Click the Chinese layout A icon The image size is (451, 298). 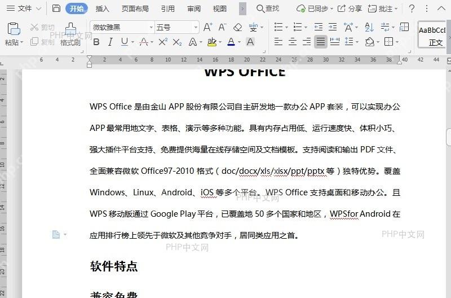pos(348,27)
